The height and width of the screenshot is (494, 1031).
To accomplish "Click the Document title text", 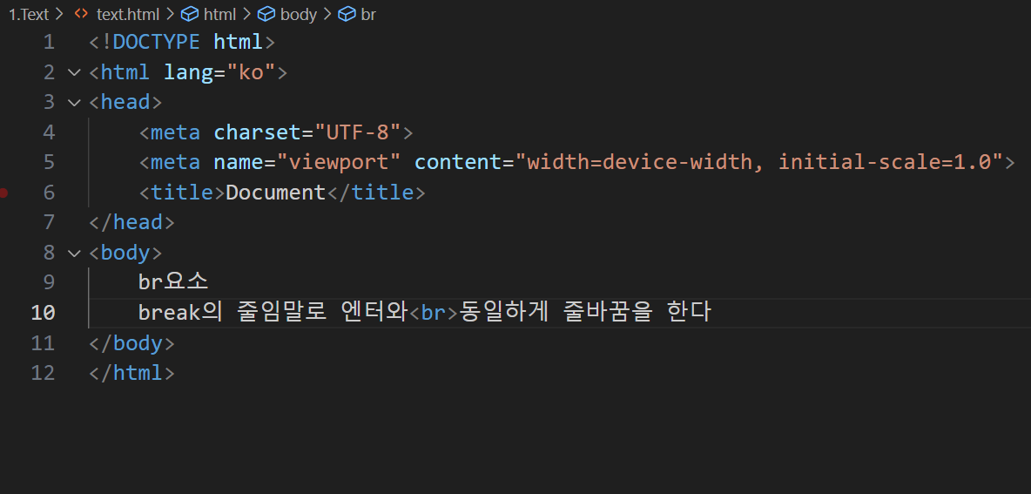I will [275, 193].
